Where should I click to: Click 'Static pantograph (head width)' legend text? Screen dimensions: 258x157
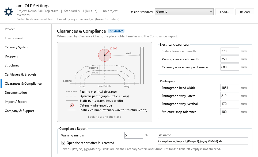point(101,101)
